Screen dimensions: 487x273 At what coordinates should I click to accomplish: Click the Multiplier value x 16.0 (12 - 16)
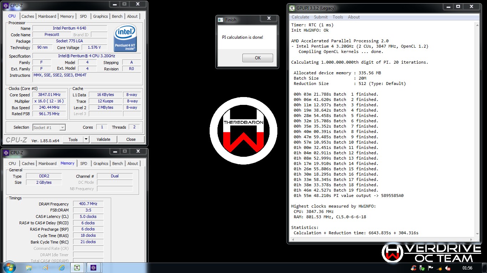[50, 101]
